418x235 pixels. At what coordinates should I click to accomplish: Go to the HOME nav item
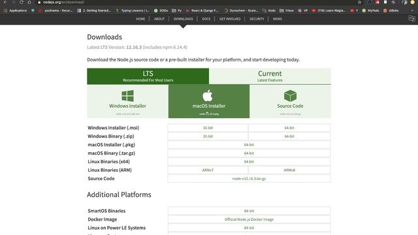point(140,19)
